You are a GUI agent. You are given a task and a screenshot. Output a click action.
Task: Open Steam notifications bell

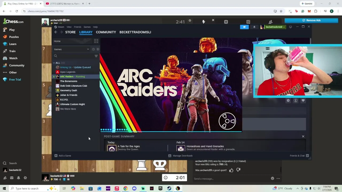point(254,27)
